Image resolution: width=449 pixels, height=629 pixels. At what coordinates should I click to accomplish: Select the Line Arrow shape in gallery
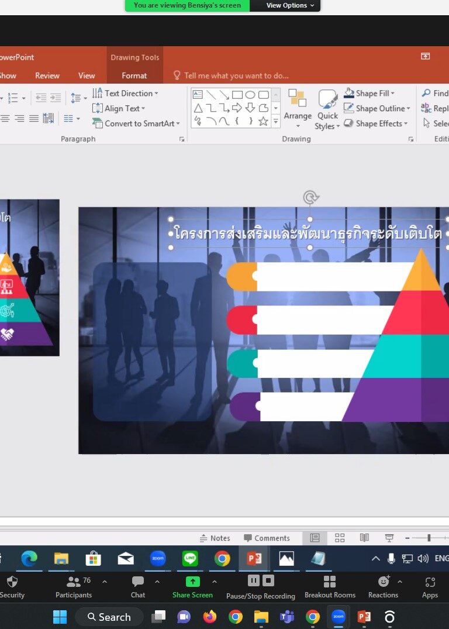click(224, 95)
